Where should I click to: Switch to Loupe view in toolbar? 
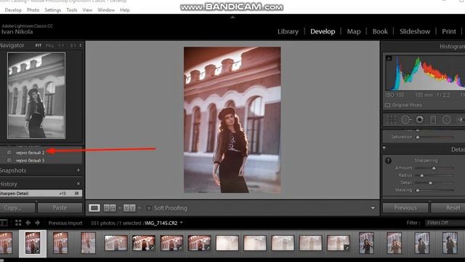coord(94,208)
